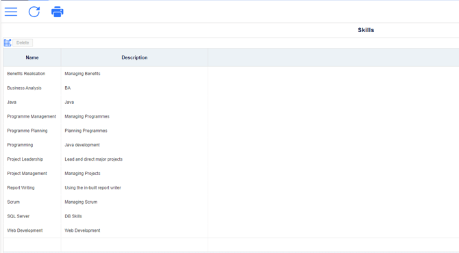Select the Project Leadership skill
459x253 pixels.
coord(25,159)
